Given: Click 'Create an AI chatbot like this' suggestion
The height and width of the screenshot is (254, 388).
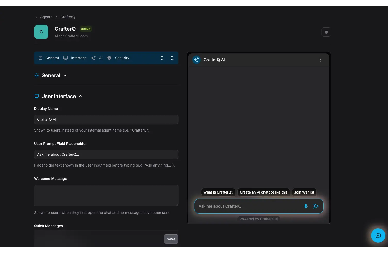Looking at the screenshot, I should pos(263,192).
